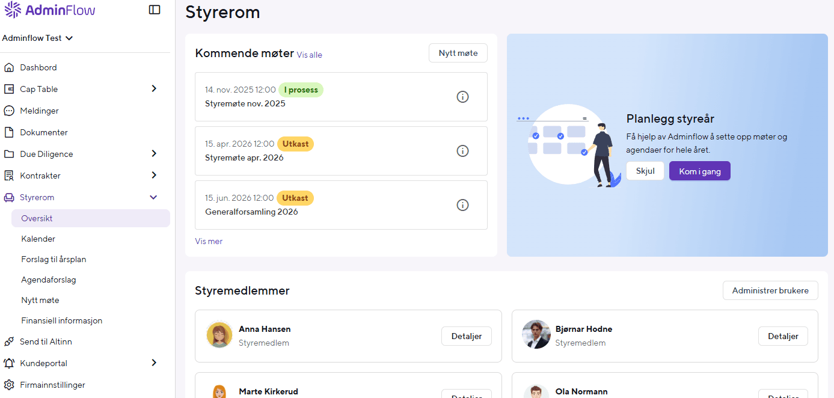The height and width of the screenshot is (398, 834).
Task: Click Utkast badge for Generalforsamling 2026
Action: 295,198
